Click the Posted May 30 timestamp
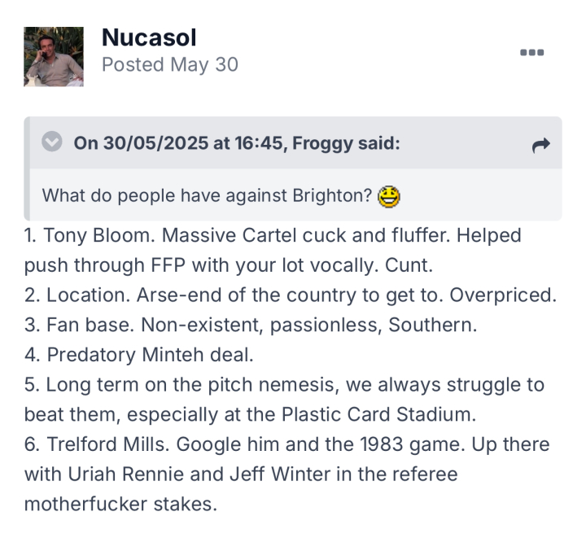The image size is (586, 538). [170, 64]
